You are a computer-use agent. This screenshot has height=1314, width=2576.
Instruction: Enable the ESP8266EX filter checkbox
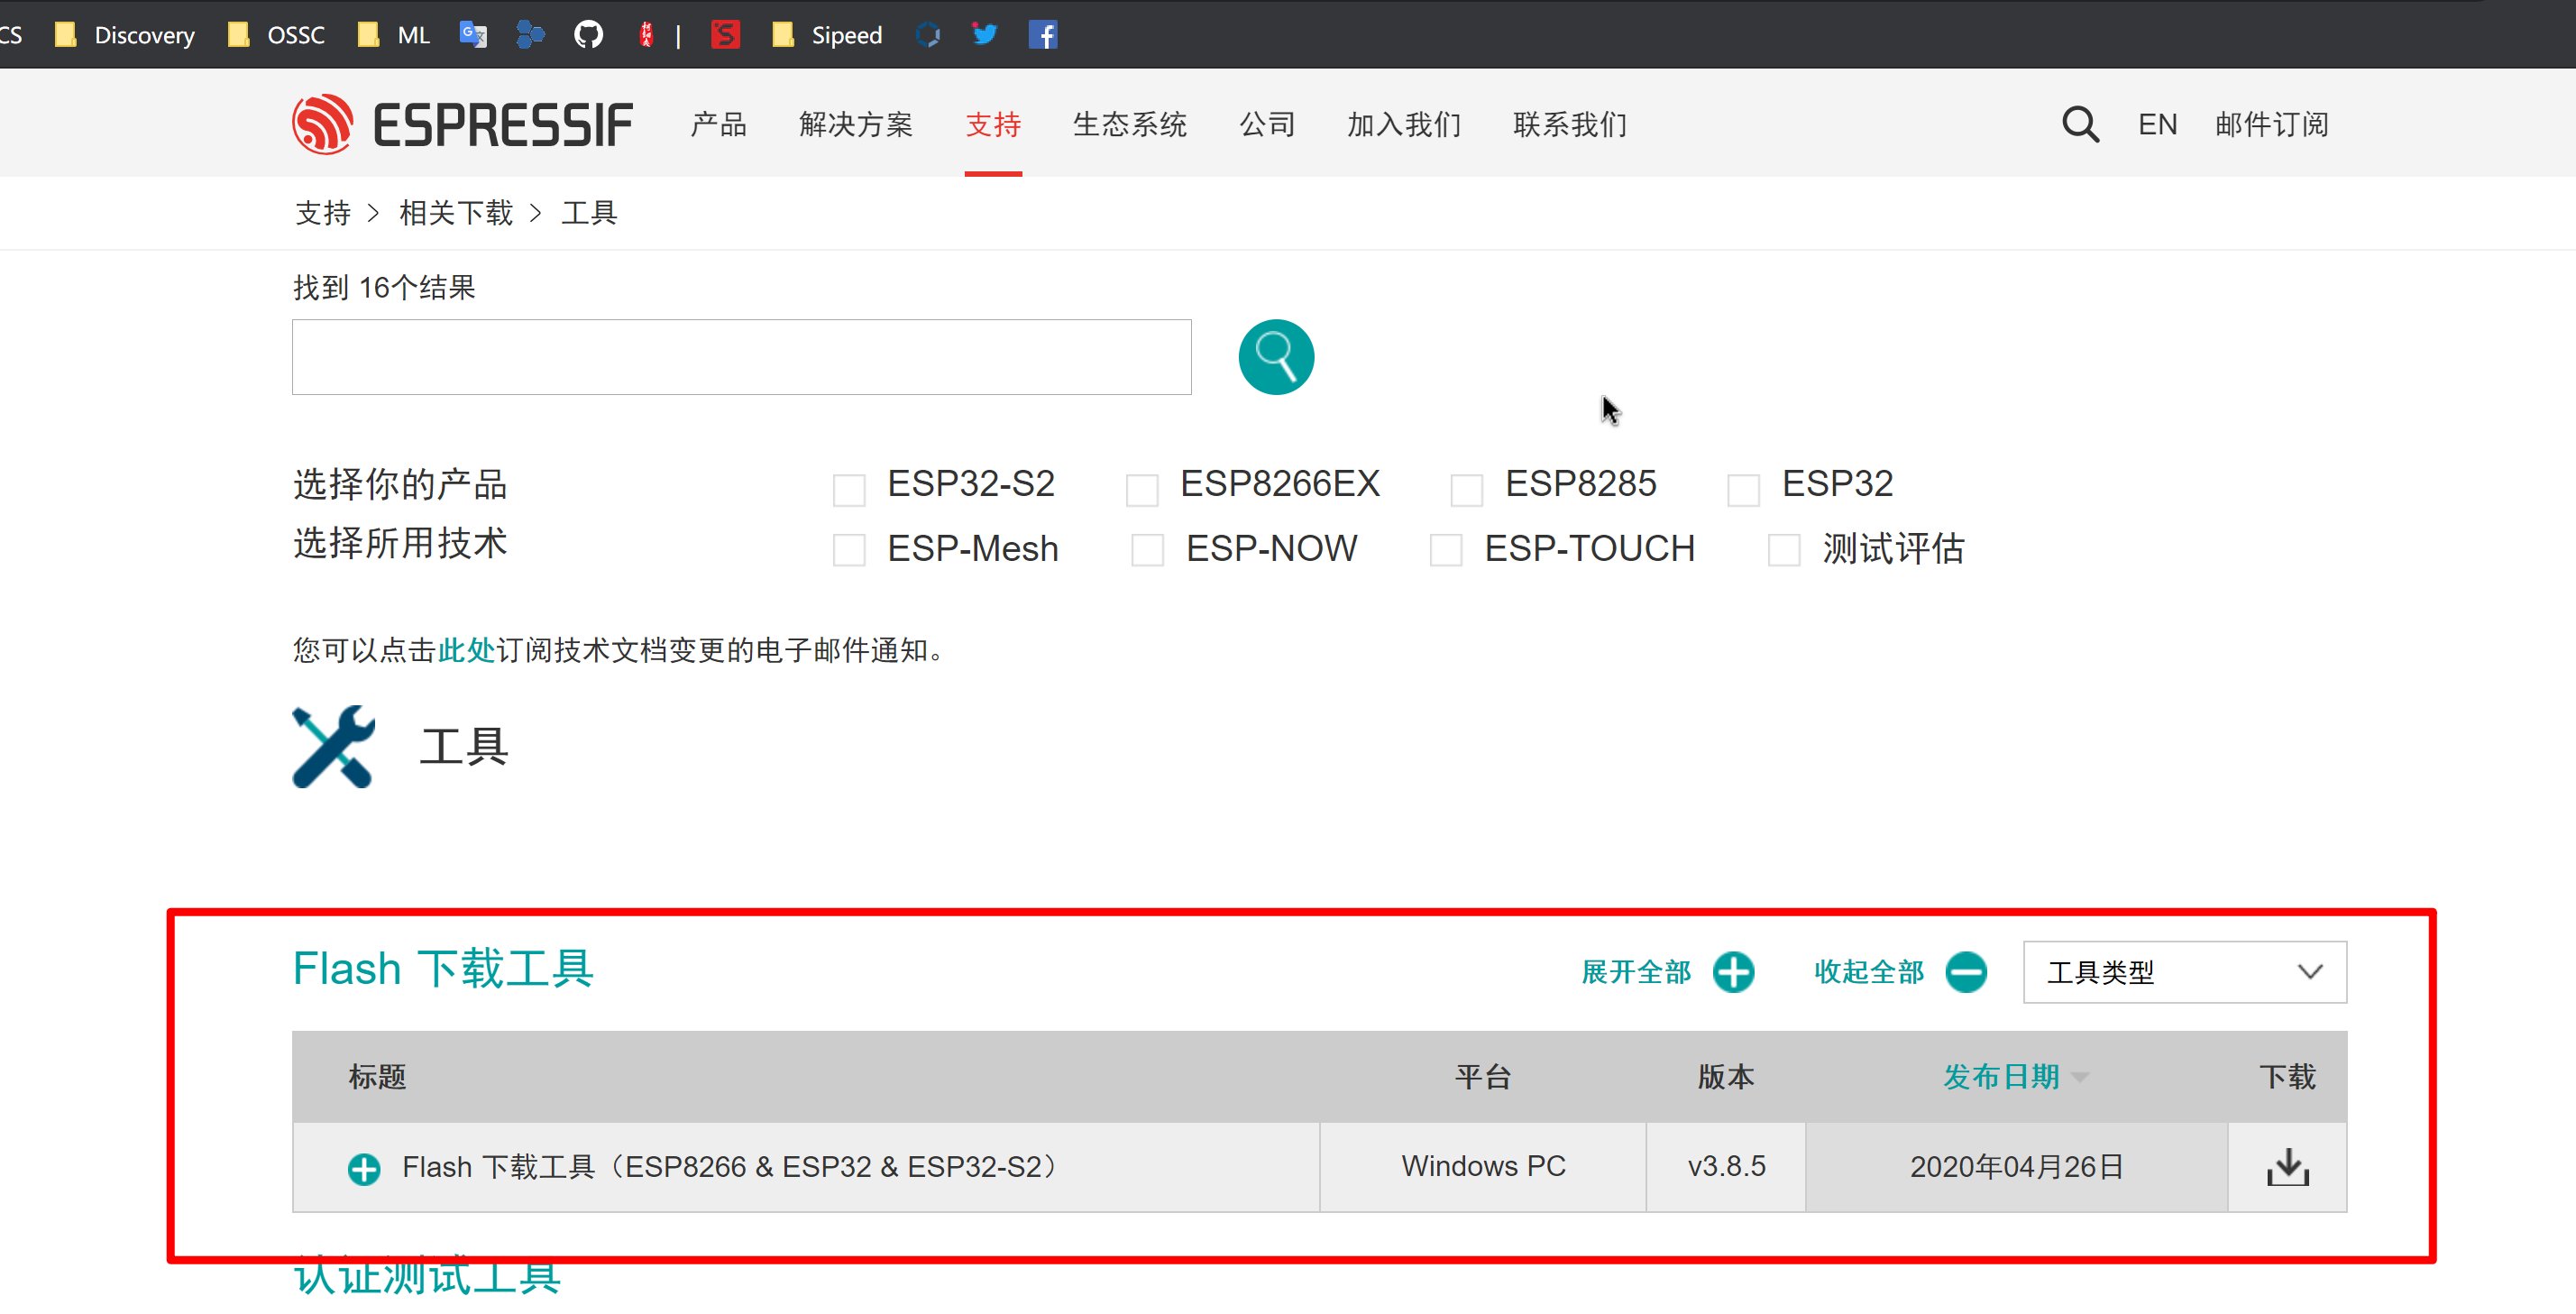click(x=1141, y=490)
